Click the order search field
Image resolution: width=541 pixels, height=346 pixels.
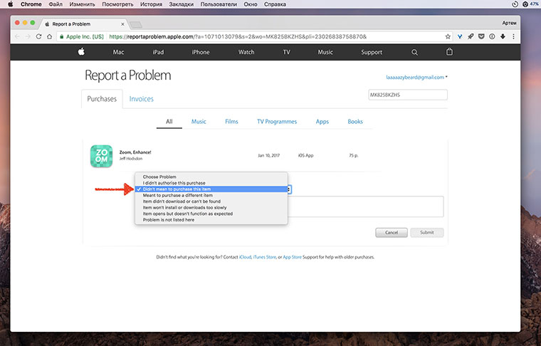407,95
